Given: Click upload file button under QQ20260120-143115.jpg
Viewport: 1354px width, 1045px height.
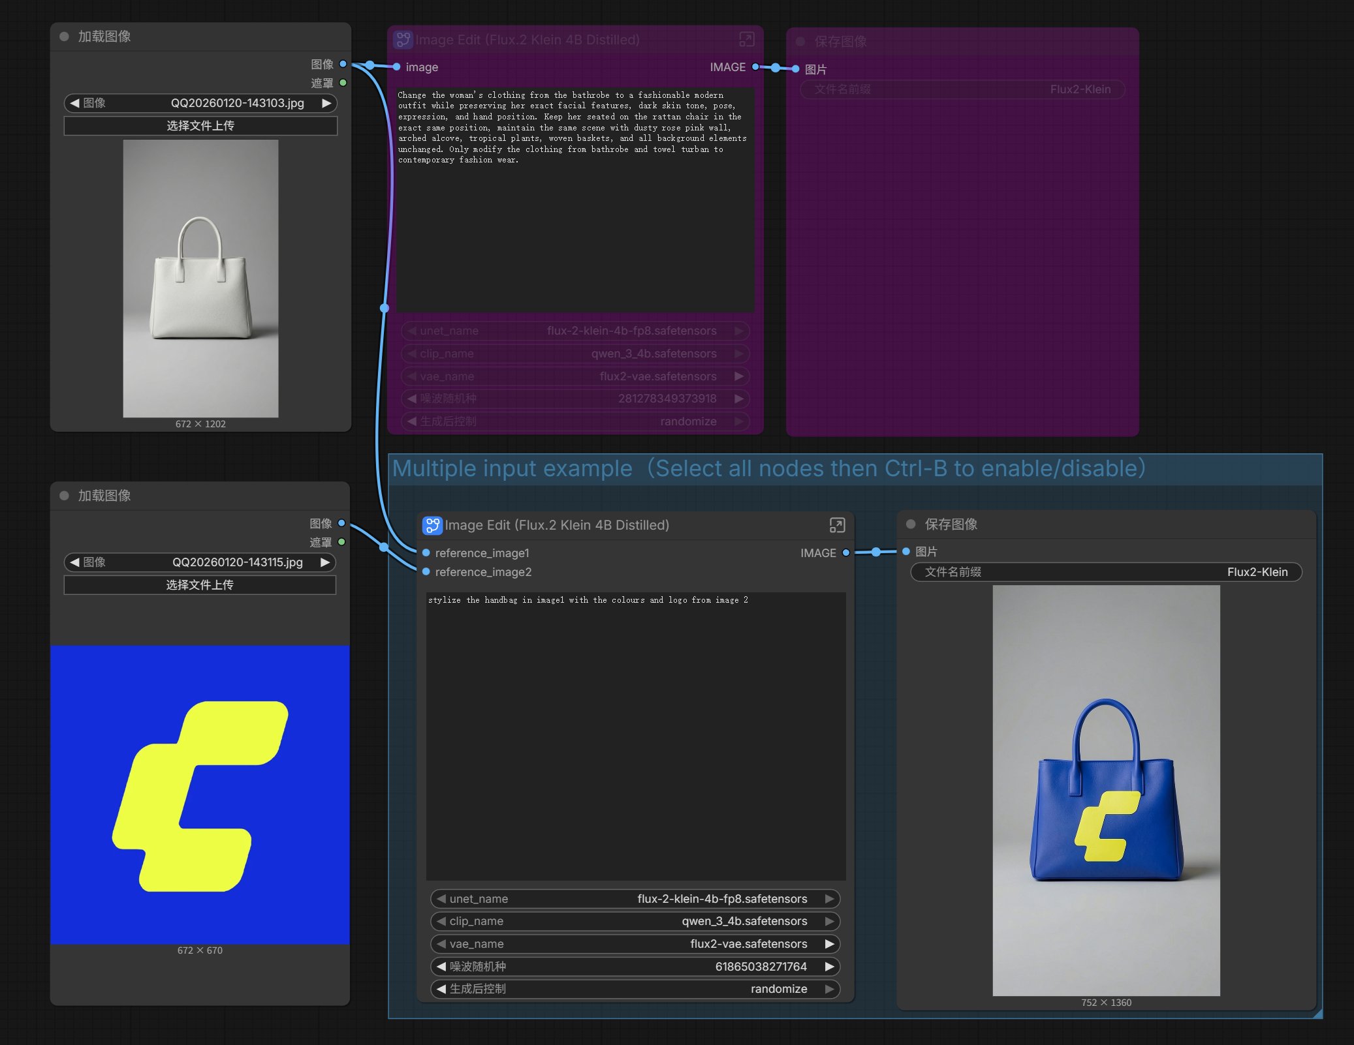Looking at the screenshot, I should pyautogui.click(x=200, y=584).
